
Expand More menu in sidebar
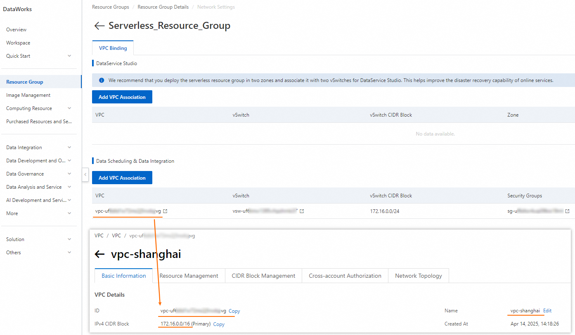click(69, 213)
